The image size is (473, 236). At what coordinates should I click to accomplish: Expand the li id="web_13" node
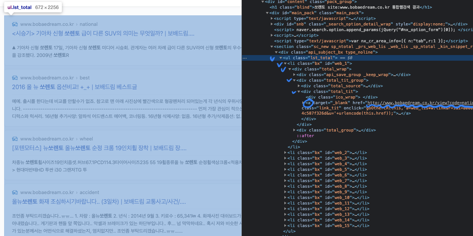[x=285, y=214]
